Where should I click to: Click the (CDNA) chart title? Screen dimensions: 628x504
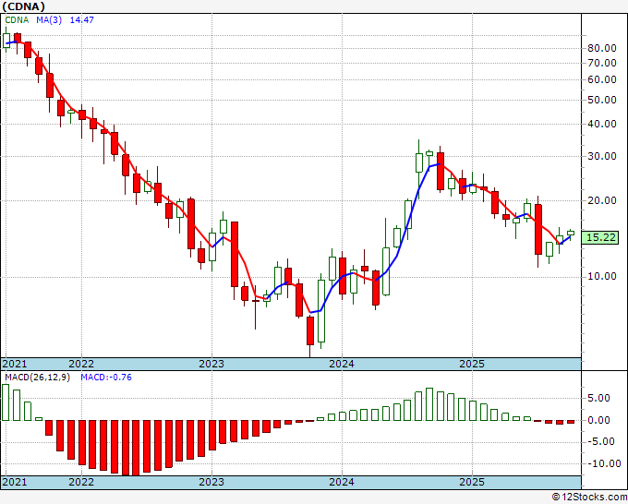23,6
